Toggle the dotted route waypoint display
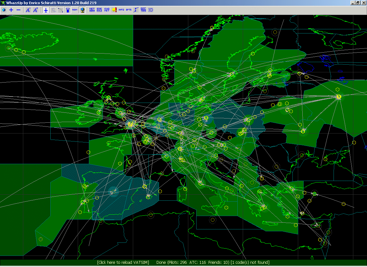The image size is (367, 267). [x=54, y=10]
